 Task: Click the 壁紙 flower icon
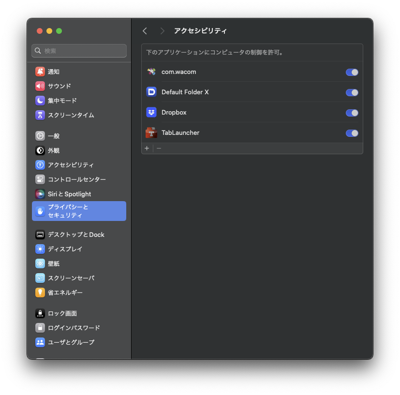[x=40, y=263]
